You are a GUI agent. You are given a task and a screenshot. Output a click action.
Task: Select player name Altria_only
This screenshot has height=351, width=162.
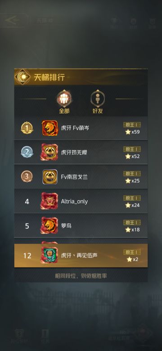(x=74, y=201)
